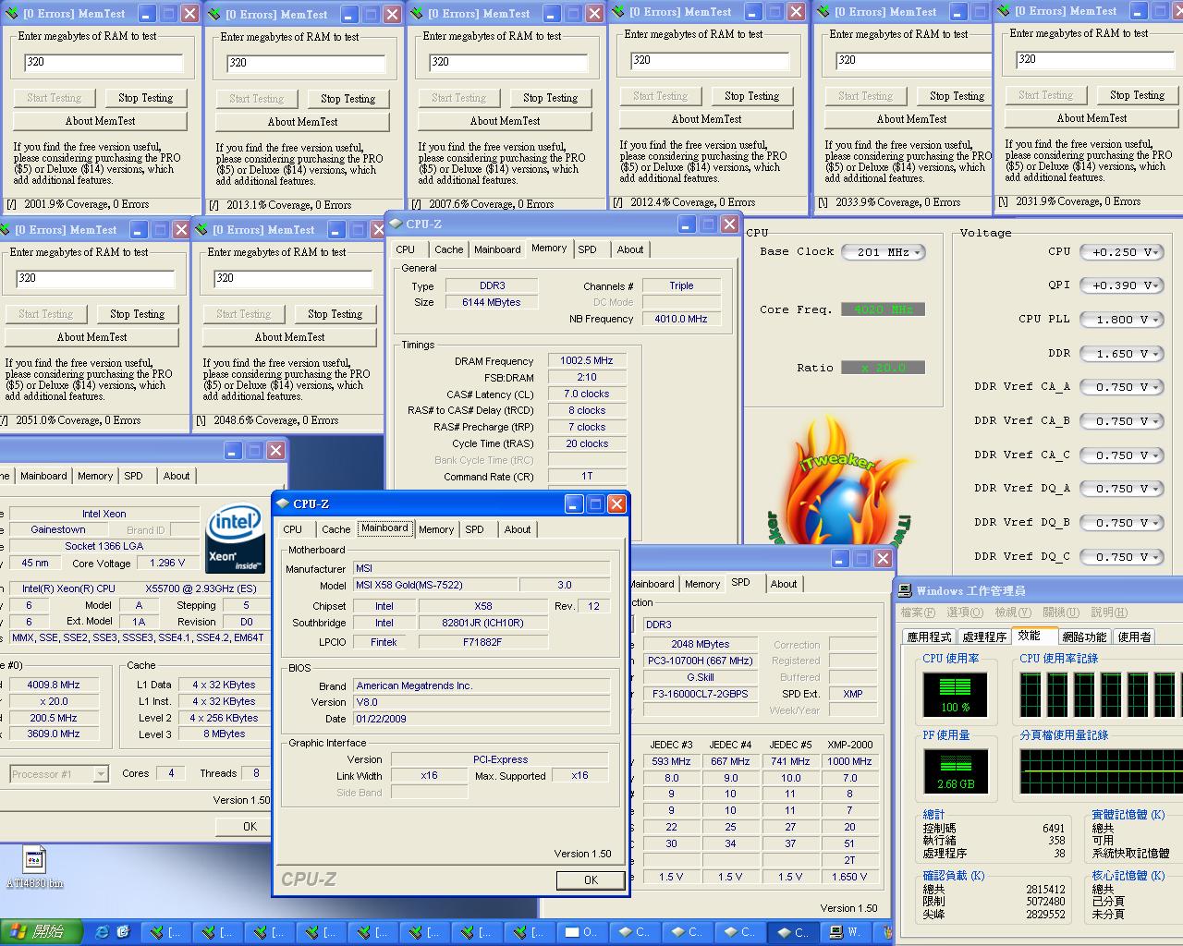1183x946 pixels.
Task: Open the 選項(O) menu in Task Manager
Action: (x=965, y=612)
